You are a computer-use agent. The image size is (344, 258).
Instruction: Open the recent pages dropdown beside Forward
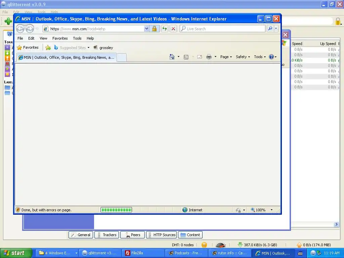[x=37, y=29]
